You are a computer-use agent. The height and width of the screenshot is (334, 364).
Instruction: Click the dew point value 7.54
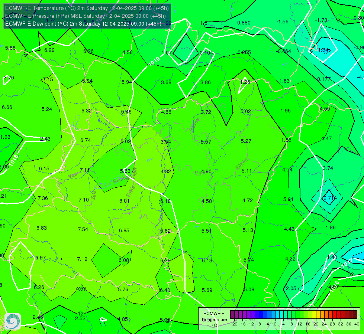(x=83, y=229)
